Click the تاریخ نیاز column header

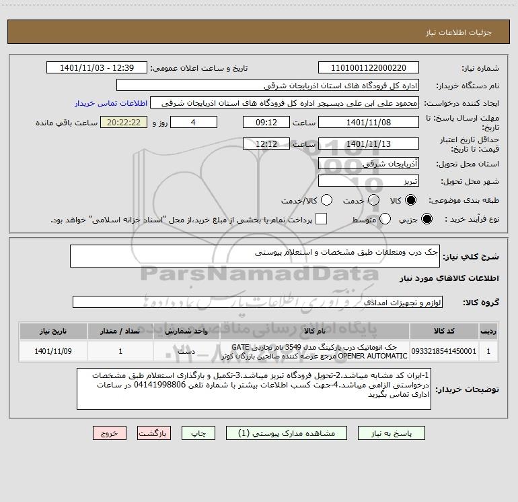[53, 331]
